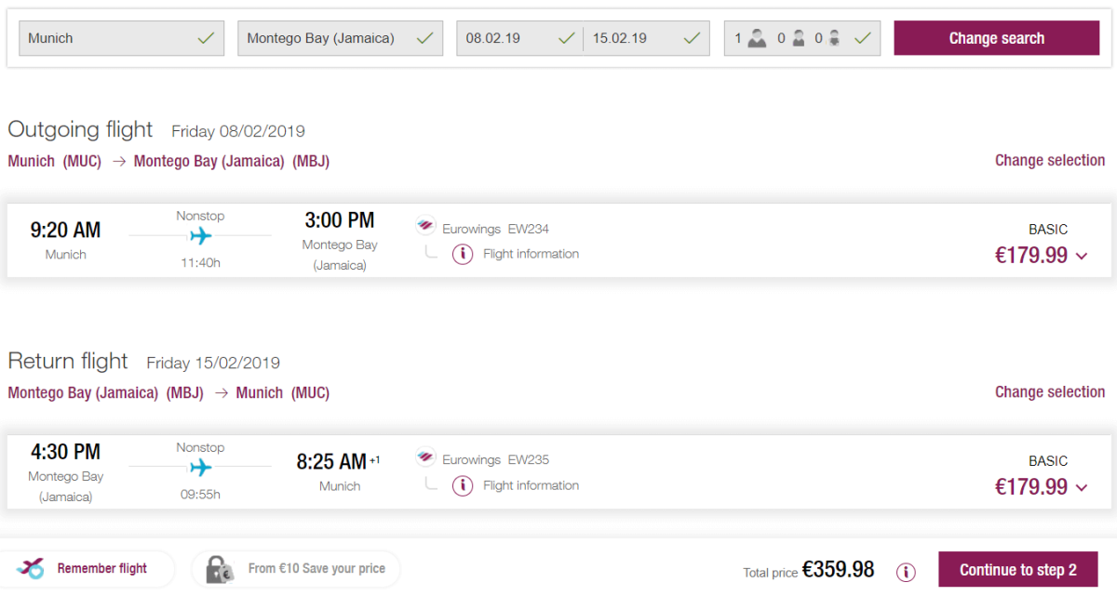Change selection for outgoing flight
Screen dimensions: 1117x596
1049,160
